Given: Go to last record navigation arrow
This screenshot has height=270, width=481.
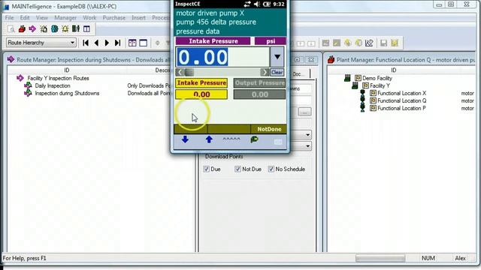Looking at the screenshot, I should coord(117,43).
